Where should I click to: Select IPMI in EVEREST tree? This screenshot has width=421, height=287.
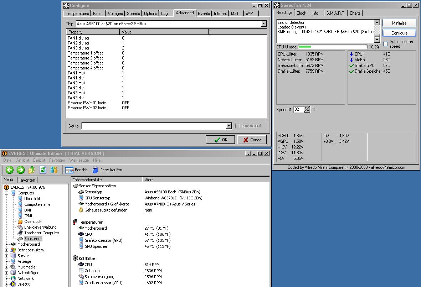pyautogui.click(x=28, y=216)
